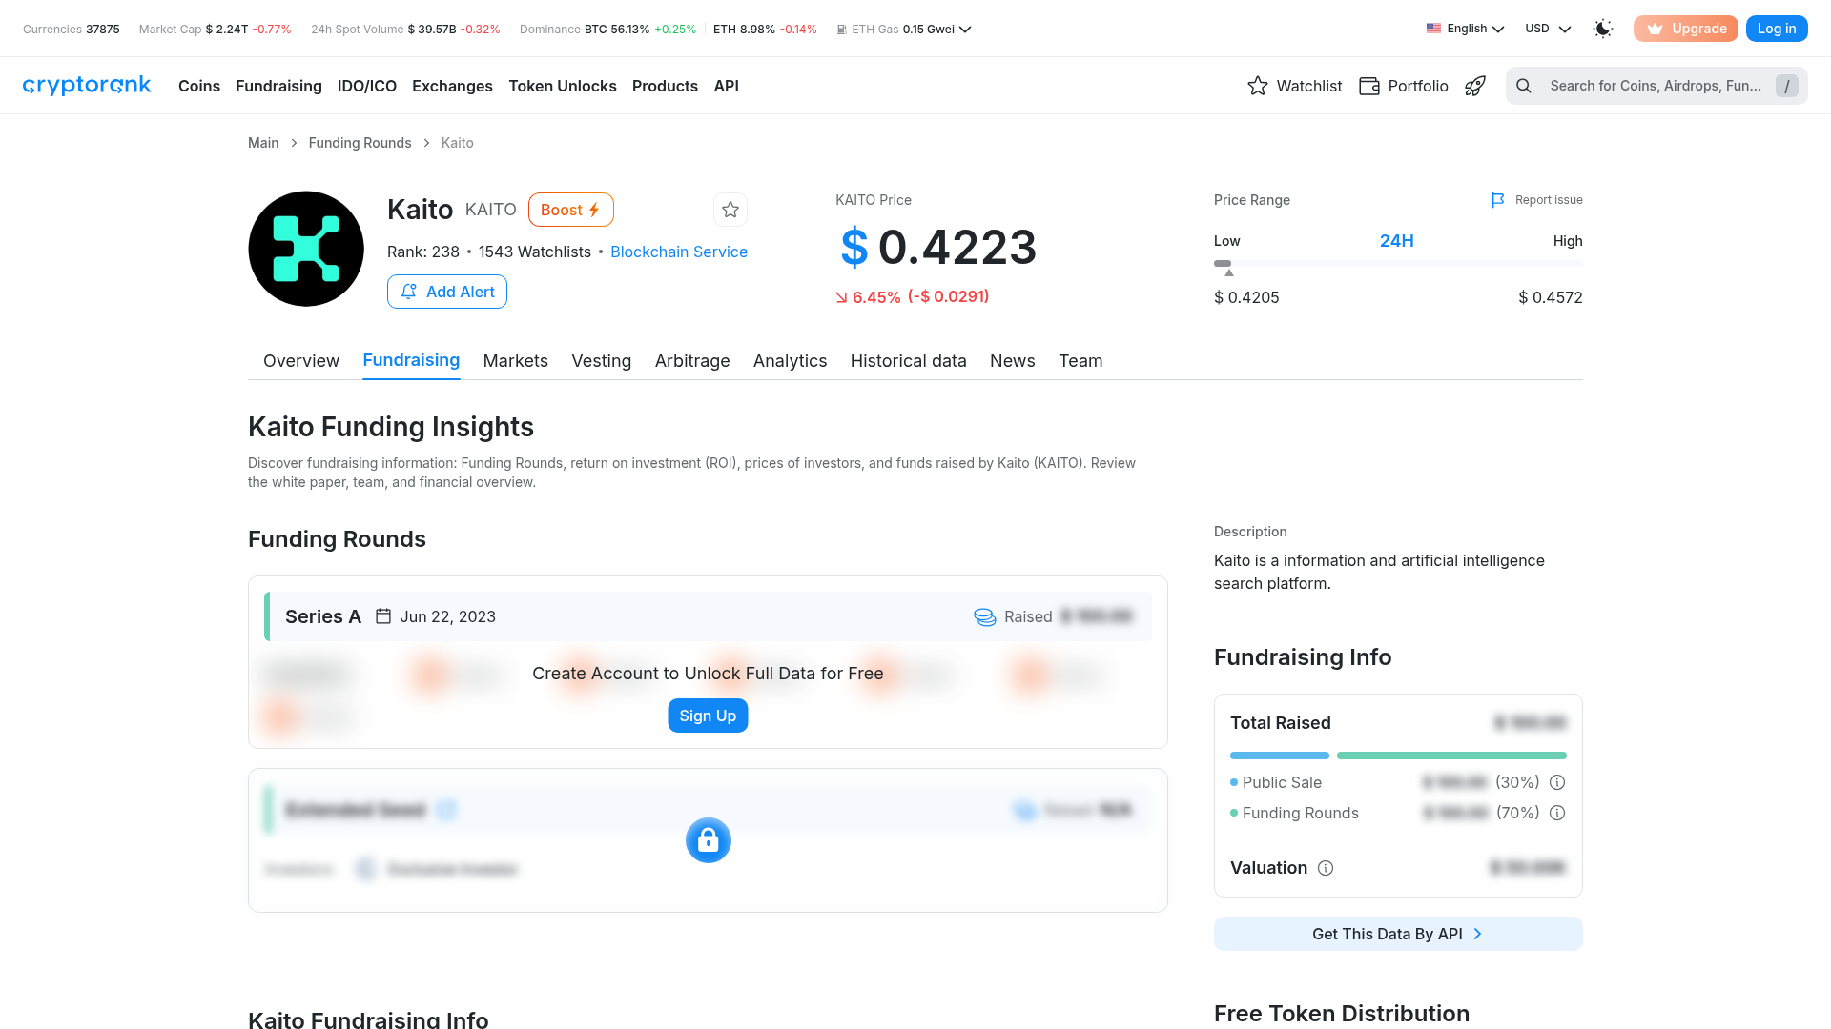Click the gas pump icon
Screen dimensions: 1831x1029
coord(841,30)
